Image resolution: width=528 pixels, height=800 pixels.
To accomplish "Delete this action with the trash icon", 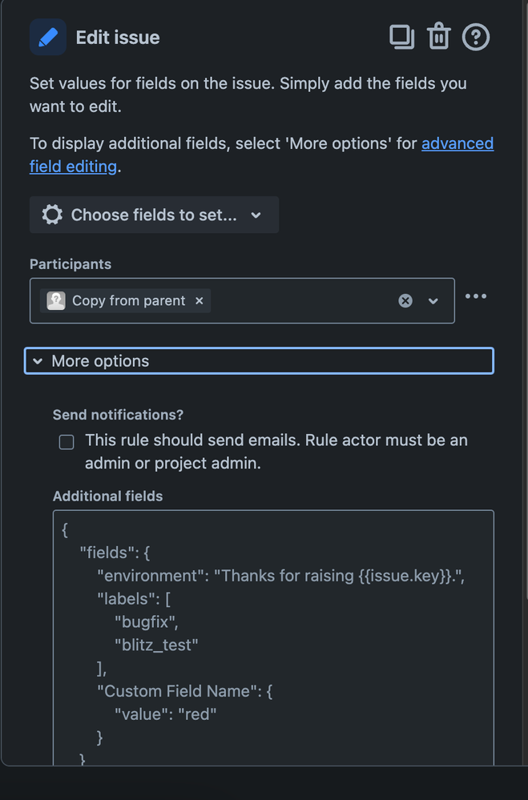I will coord(438,37).
